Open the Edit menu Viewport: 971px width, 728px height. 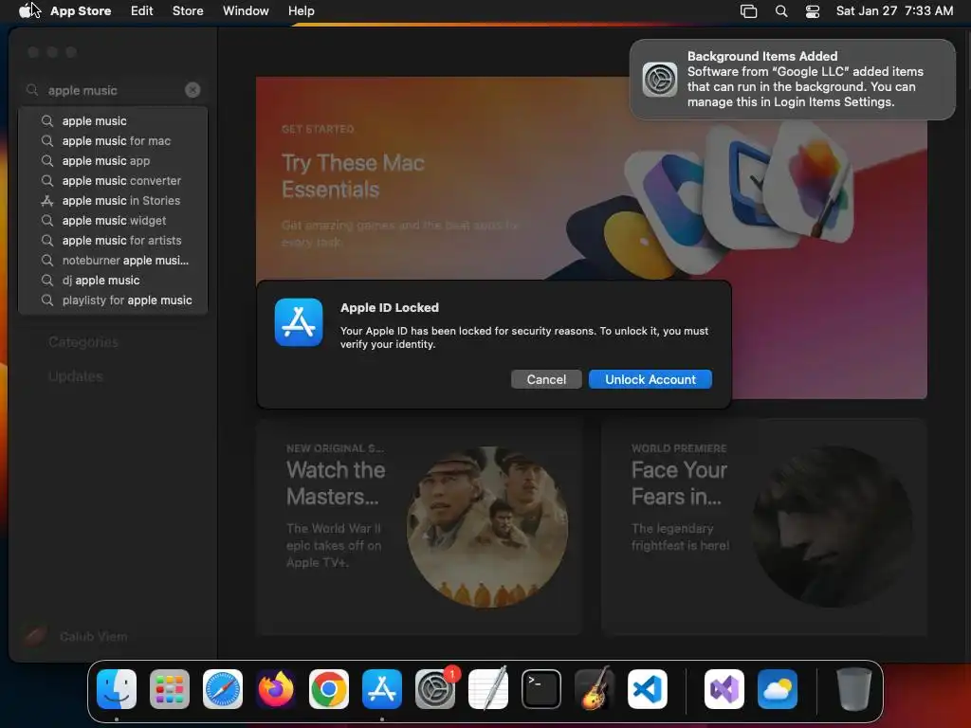point(142,10)
